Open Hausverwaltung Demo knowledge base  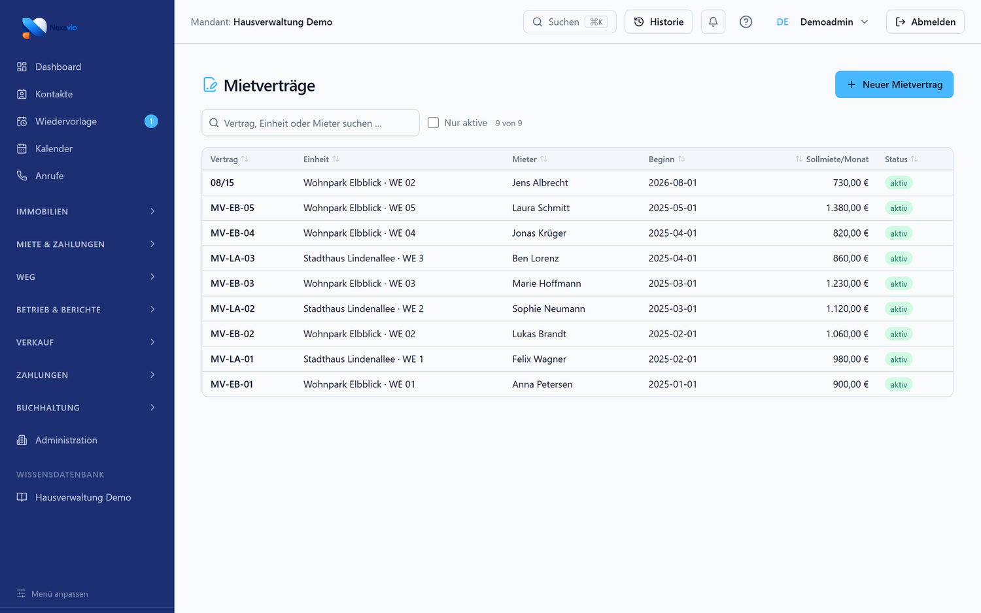(x=87, y=497)
